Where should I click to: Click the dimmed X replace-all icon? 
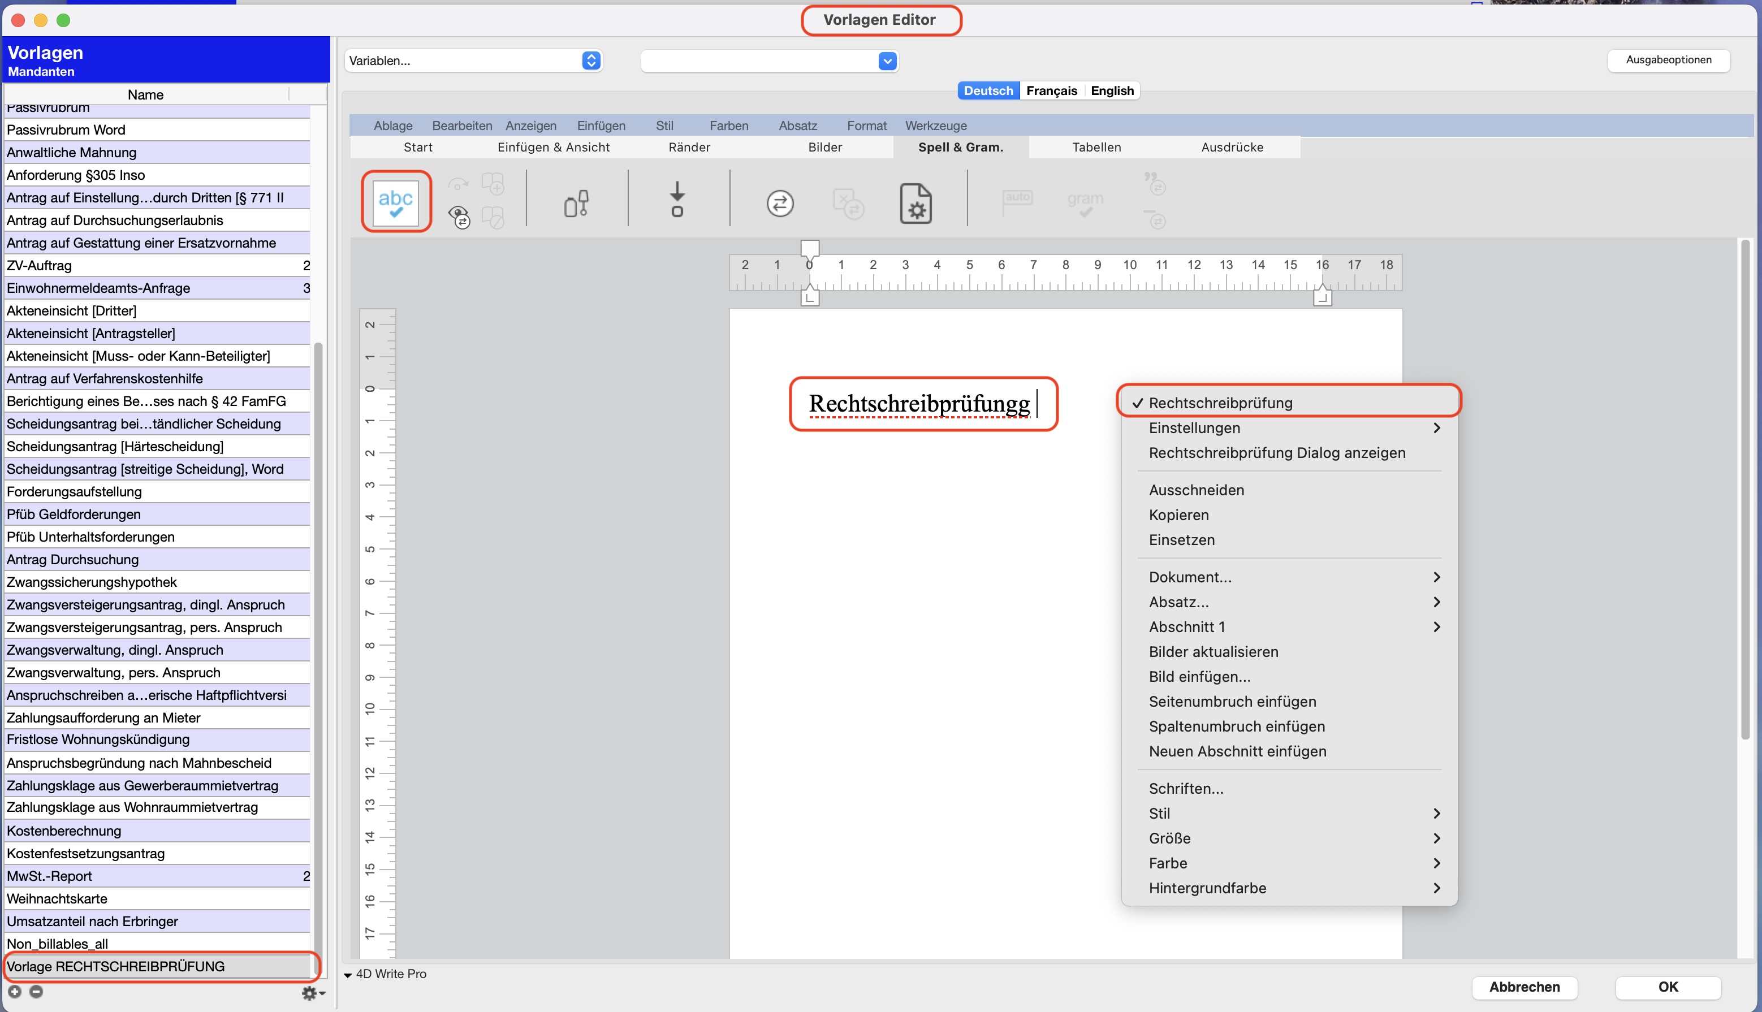(x=848, y=203)
